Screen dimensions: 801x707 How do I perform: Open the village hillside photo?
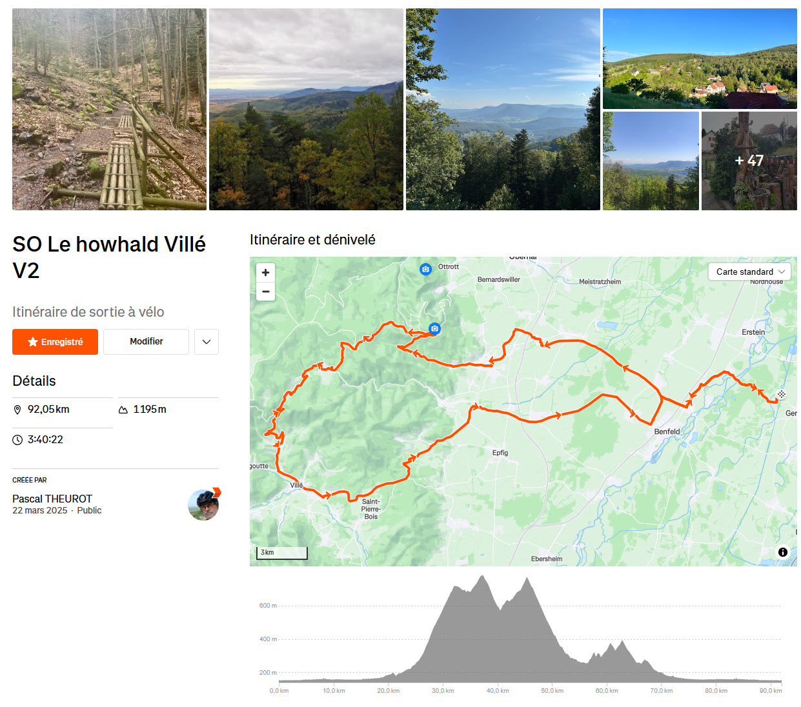[700, 59]
